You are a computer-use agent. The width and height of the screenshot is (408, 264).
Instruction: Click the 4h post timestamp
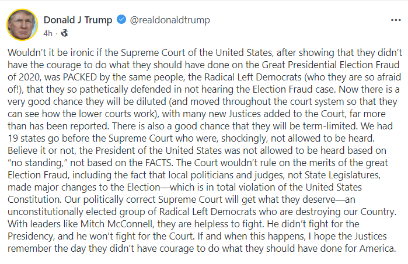(x=48, y=33)
